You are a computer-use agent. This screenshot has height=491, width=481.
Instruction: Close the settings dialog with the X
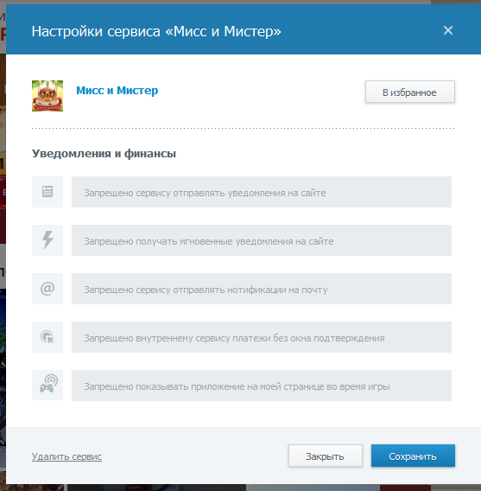(448, 30)
